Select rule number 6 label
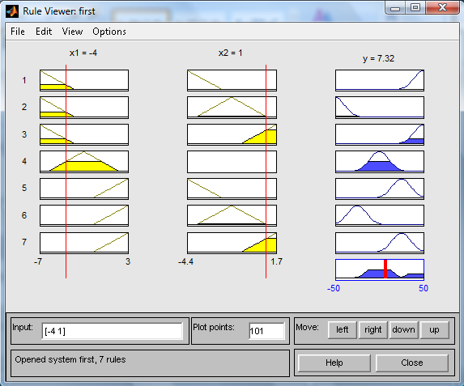The image size is (464, 386). coord(24,215)
